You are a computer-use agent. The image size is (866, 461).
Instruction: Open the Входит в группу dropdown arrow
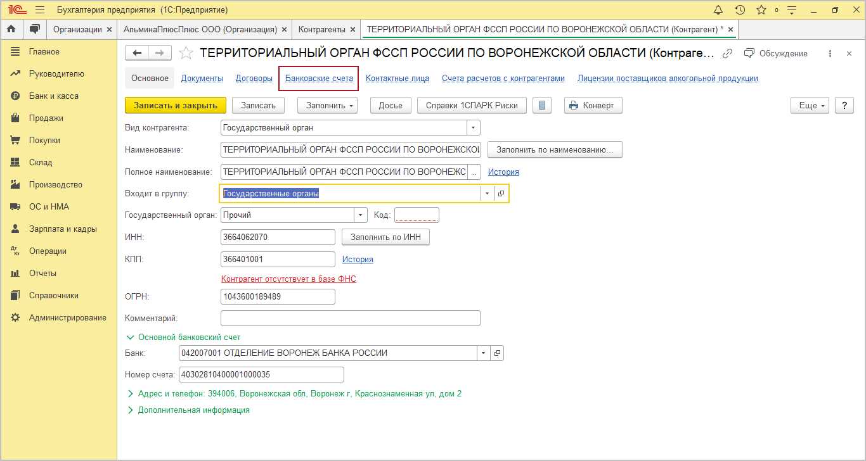click(487, 193)
